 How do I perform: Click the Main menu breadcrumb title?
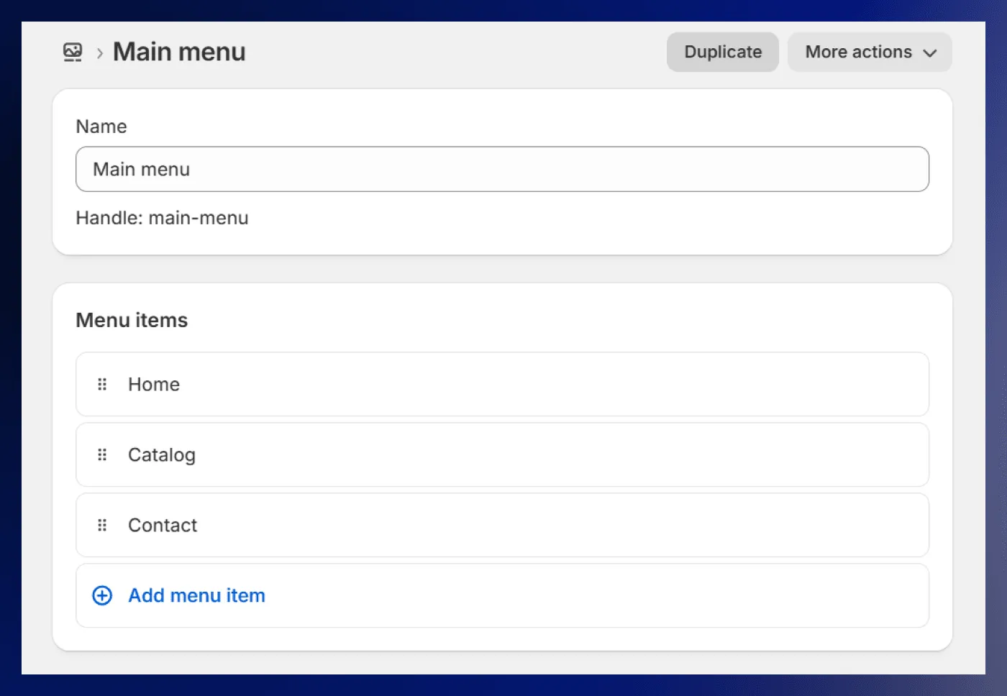178,51
